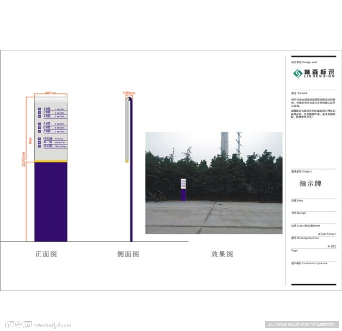
Task: Click the plus icon beside 停车场 Parking
Action: (39, 139)
